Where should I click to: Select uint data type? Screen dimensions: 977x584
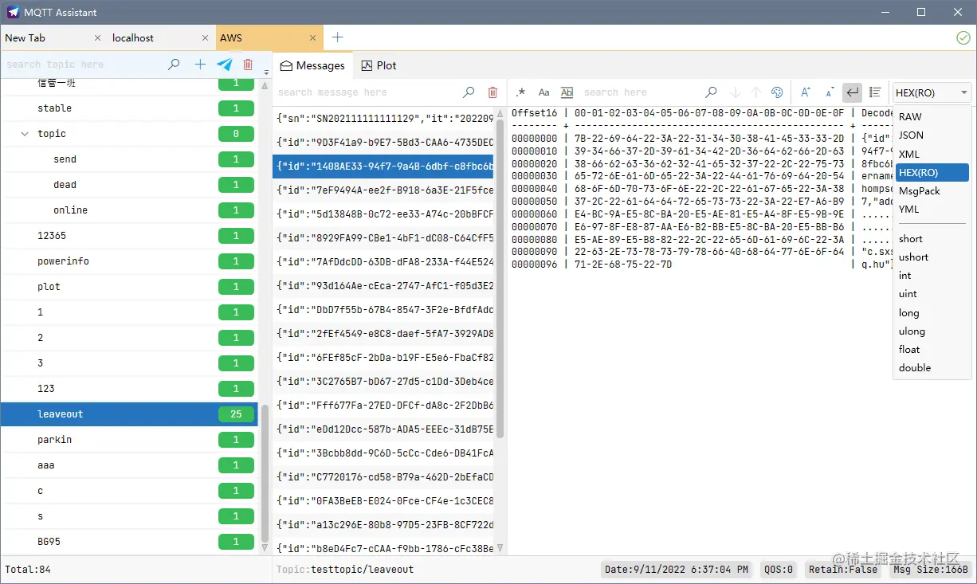pyautogui.click(x=932, y=294)
